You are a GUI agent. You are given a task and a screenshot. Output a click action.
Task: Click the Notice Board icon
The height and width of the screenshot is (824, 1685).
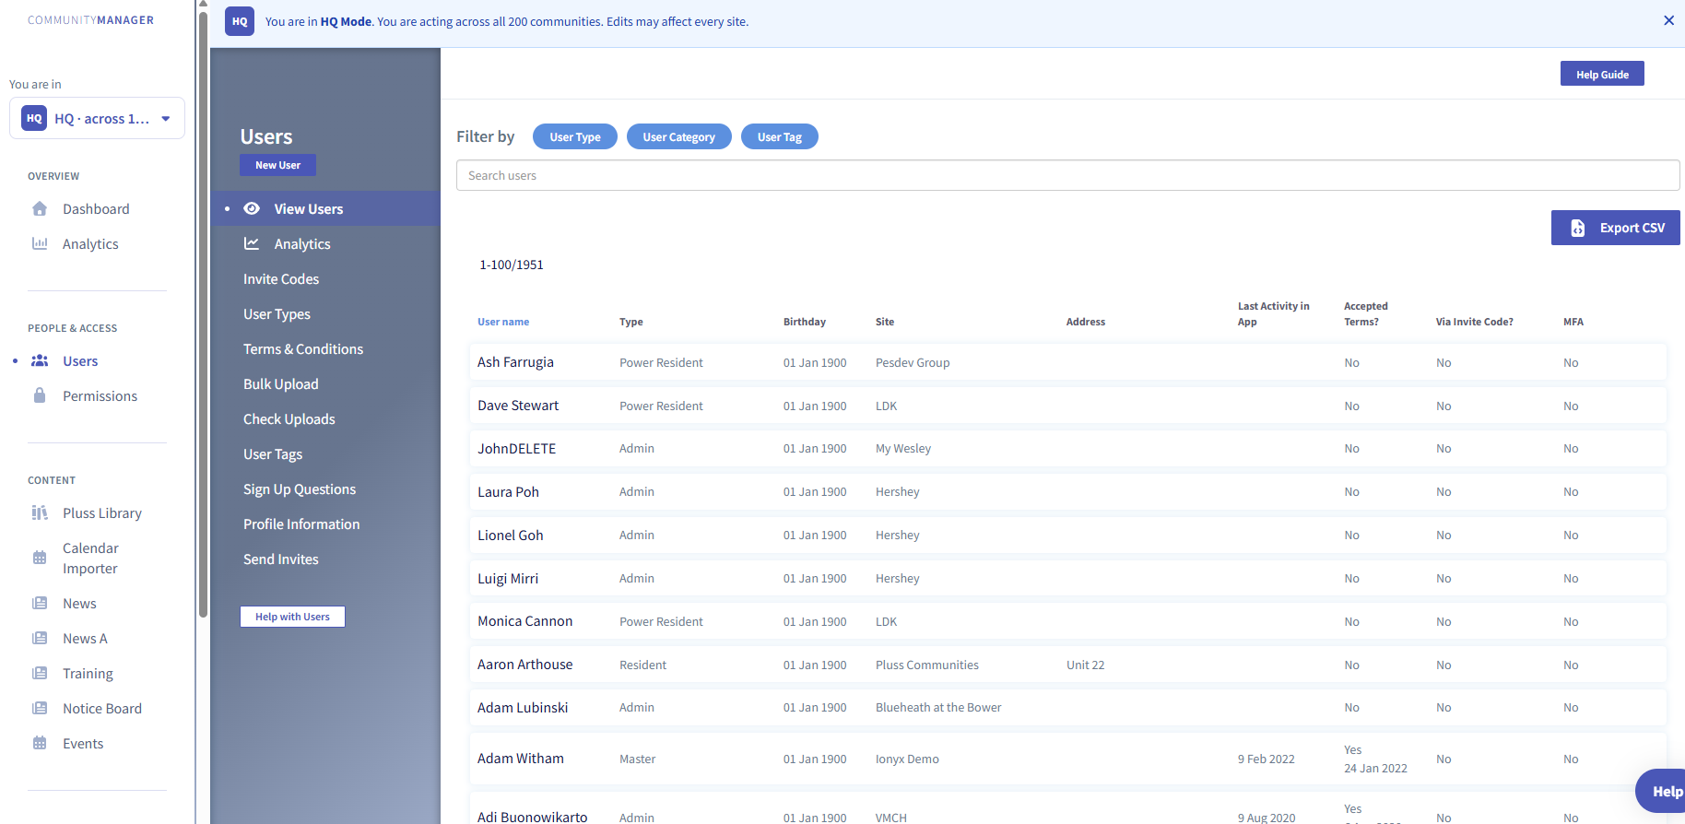pos(40,708)
